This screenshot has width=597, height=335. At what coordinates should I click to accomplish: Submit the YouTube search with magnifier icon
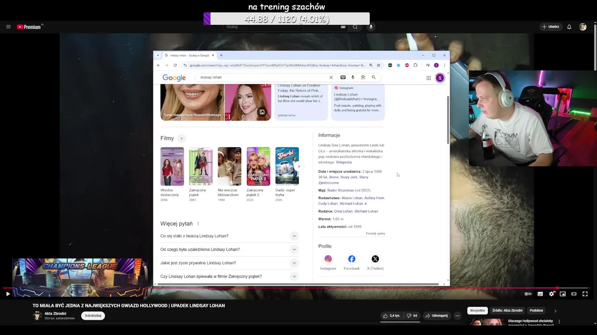click(x=355, y=27)
